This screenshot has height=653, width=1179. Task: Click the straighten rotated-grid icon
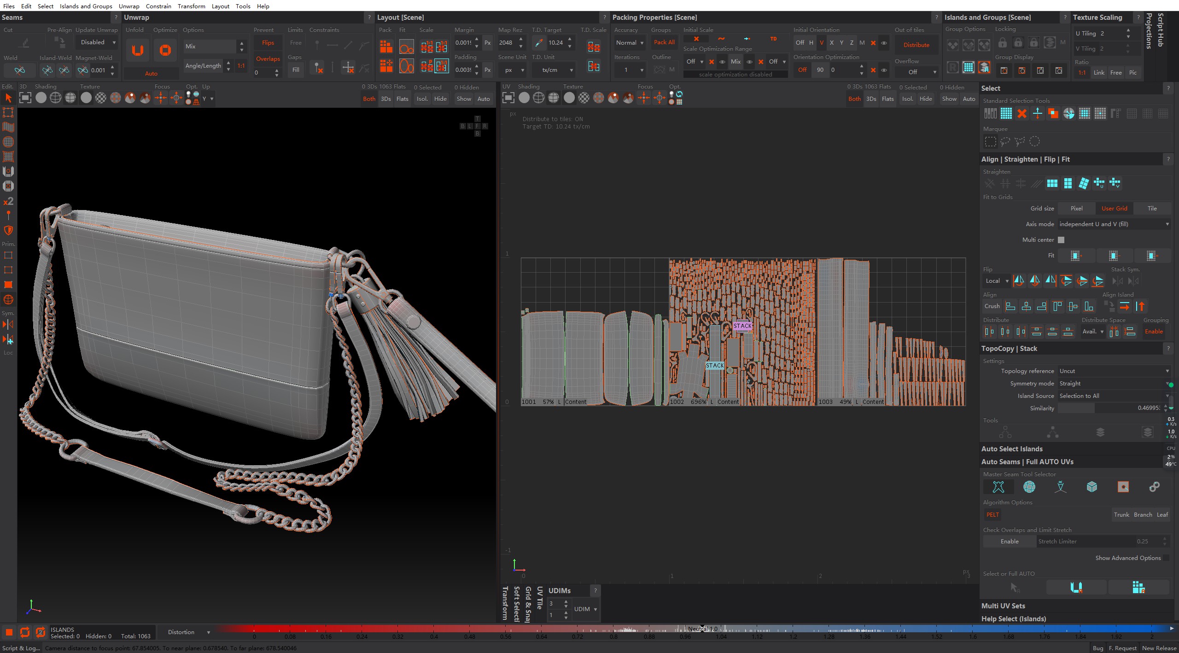click(x=1083, y=184)
